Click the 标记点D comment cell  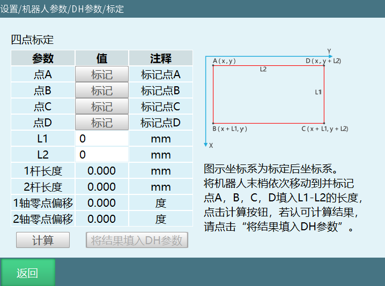point(160,123)
